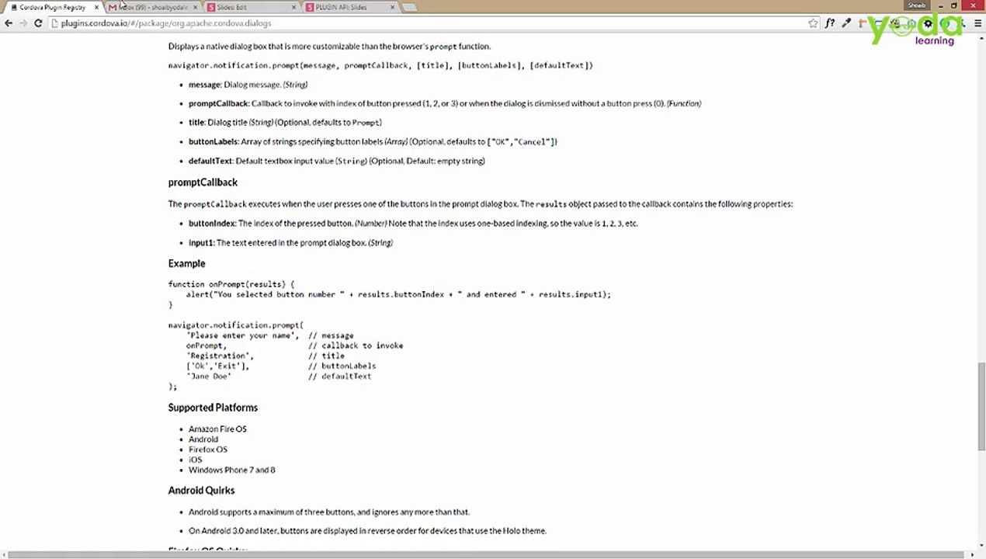Click the Example heading

pos(186,263)
